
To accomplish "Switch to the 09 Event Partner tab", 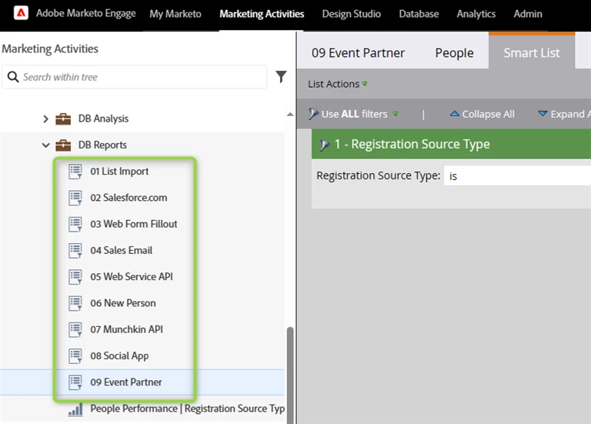I will [x=358, y=53].
